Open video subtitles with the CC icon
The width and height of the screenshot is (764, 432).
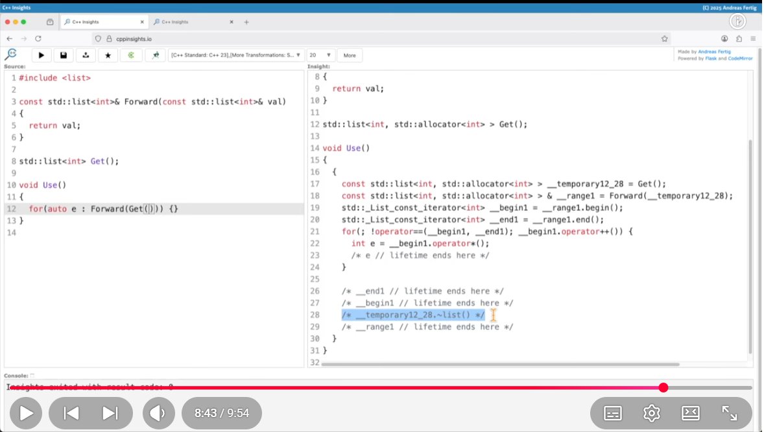[612, 413]
